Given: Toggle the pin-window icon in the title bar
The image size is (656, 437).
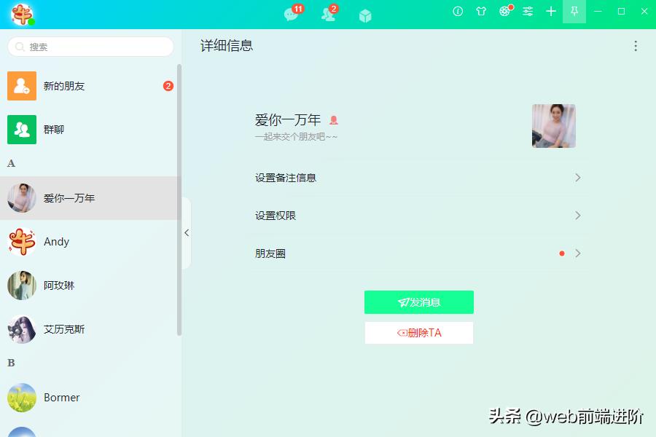Looking at the screenshot, I should click(574, 12).
